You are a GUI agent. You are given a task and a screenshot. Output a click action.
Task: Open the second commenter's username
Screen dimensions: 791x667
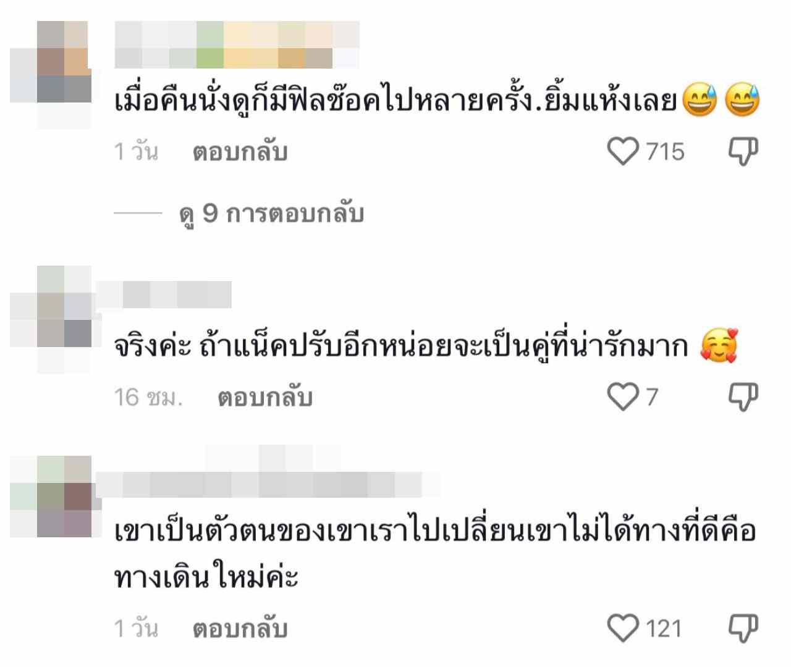point(164,295)
